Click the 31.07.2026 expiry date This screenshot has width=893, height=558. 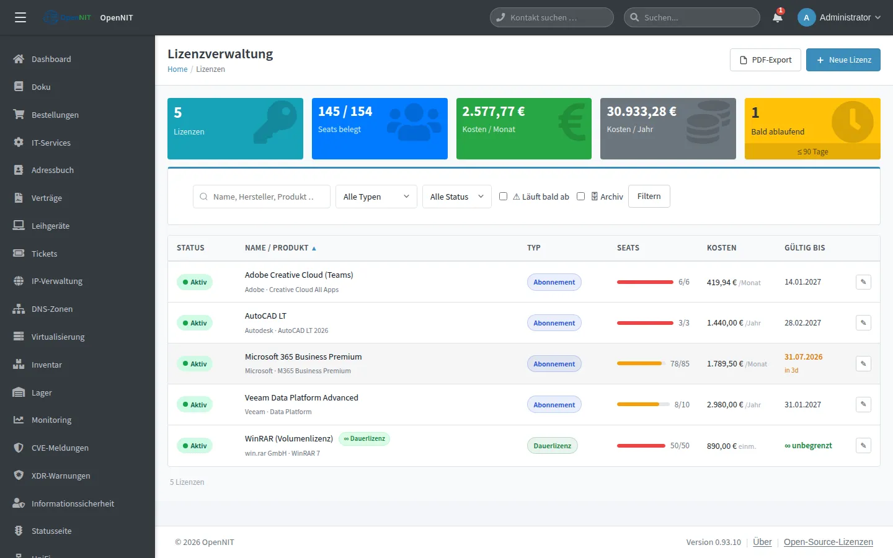click(x=804, y=357)
